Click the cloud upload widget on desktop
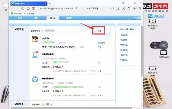172x109 pixels. (156, 16)
